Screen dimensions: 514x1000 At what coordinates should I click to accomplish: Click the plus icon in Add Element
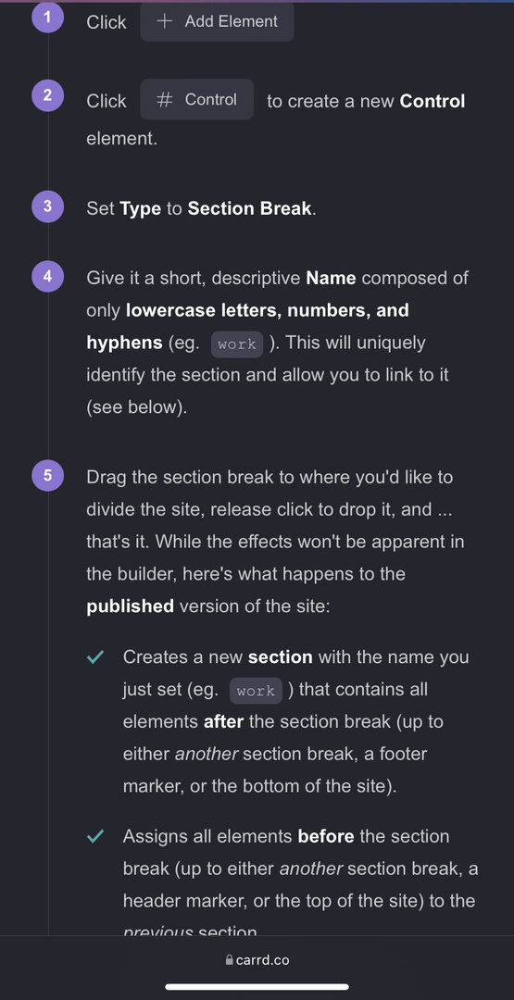pos(165,21)
